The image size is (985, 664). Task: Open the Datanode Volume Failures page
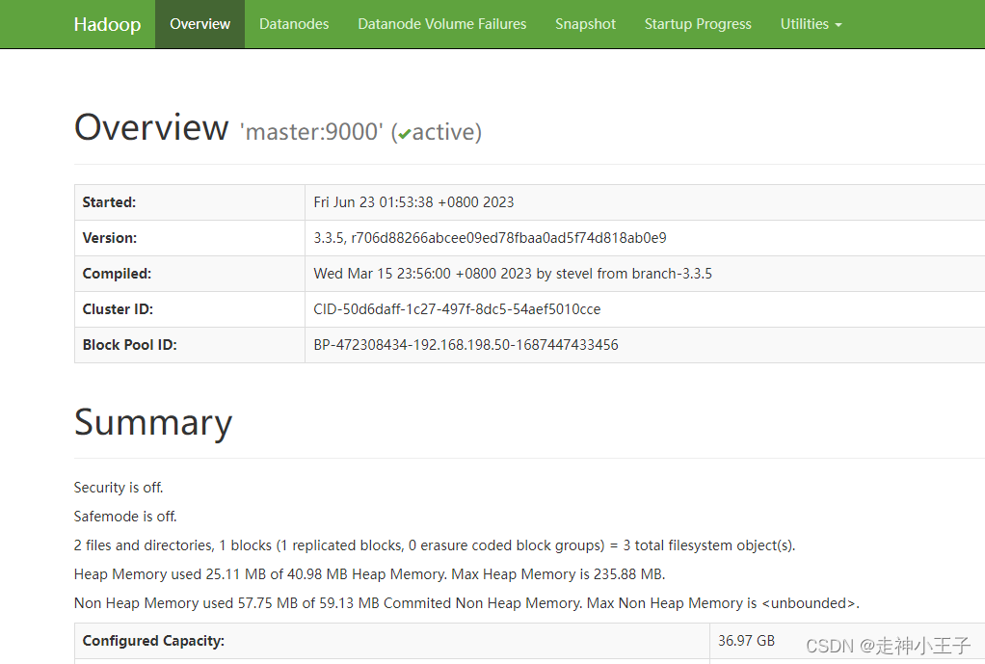[x=441, y=24]
